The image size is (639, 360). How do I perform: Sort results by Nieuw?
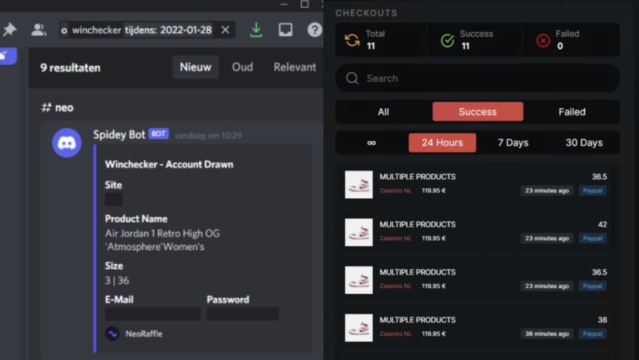click(x=196, y=67)
